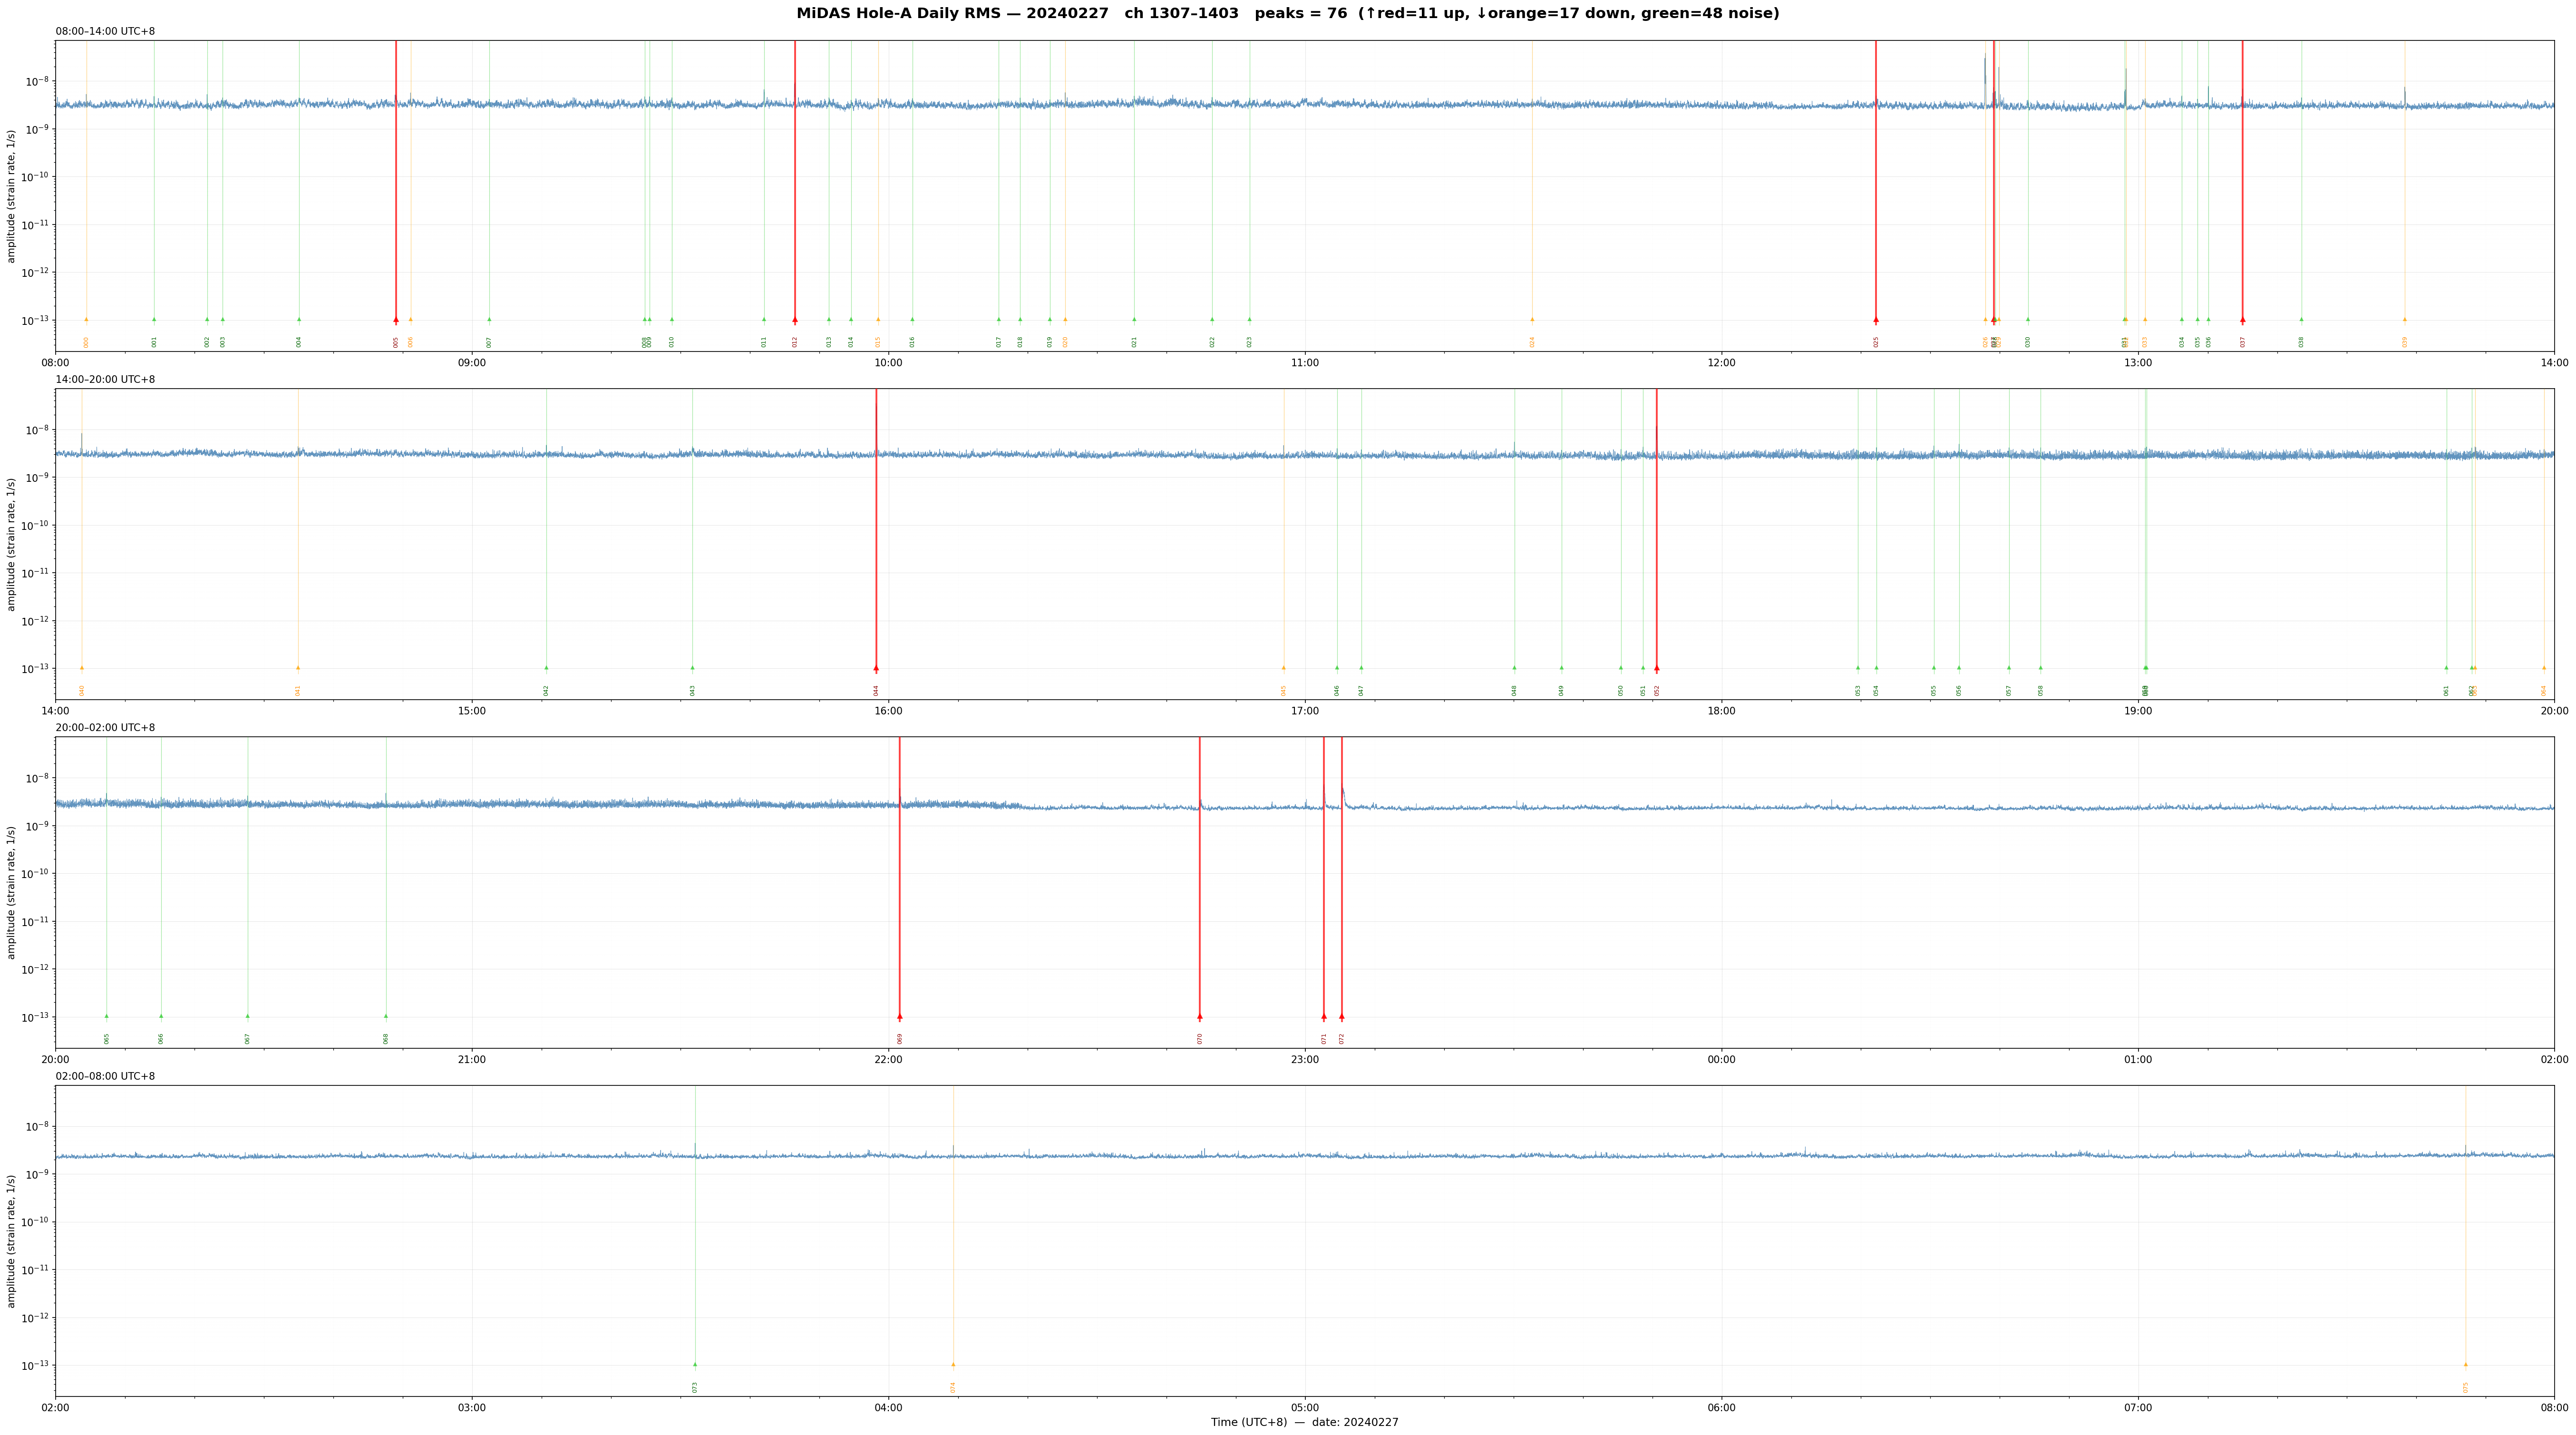
Task: Click the orange triangle marker numbered 041
Action: click(298, 668)
